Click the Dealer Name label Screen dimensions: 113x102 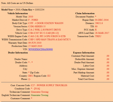(21, 59)
